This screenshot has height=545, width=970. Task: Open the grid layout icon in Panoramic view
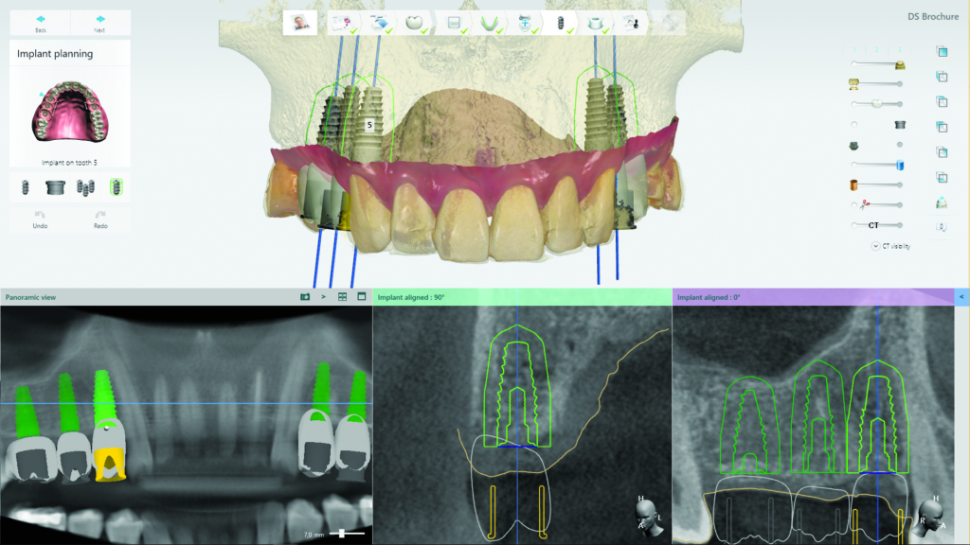pyautogui.click(x=342, y=296)
